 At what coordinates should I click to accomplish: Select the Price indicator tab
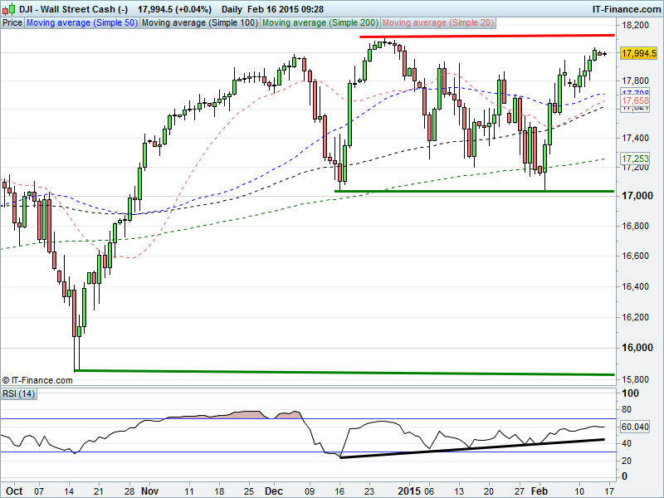[12, 23]
